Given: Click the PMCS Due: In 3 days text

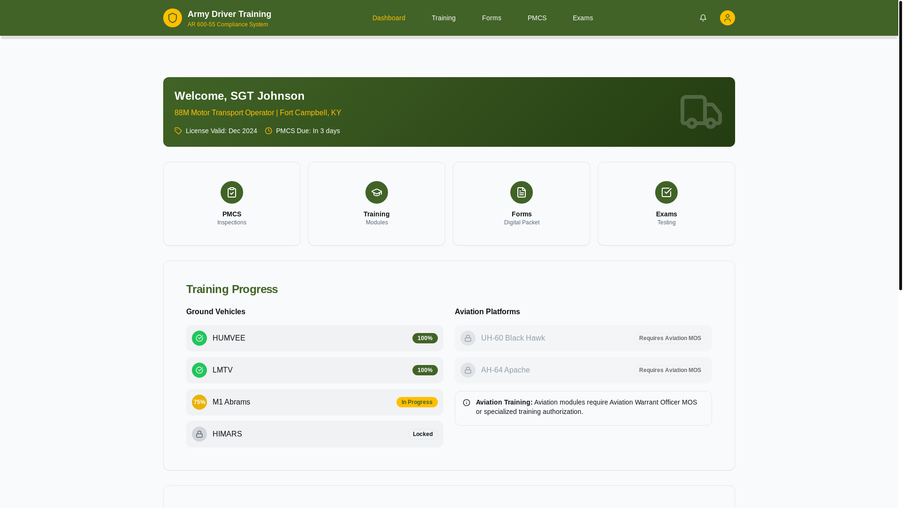Looking at the screenshot, I should [x=308, y=131].
